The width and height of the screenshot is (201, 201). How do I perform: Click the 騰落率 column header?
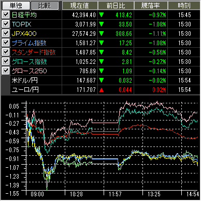(x=151, y=6)
